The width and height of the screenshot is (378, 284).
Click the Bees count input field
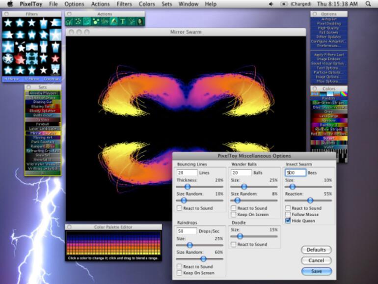point(296,172)
